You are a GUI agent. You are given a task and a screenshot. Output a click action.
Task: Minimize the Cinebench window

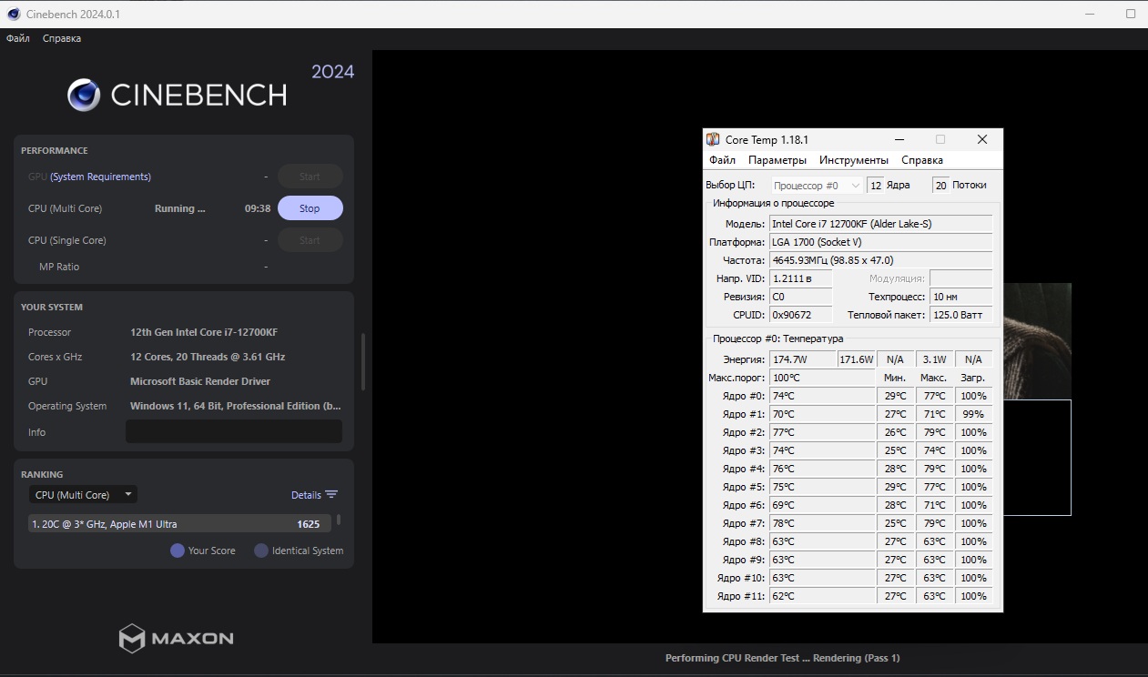(1092, 14)
